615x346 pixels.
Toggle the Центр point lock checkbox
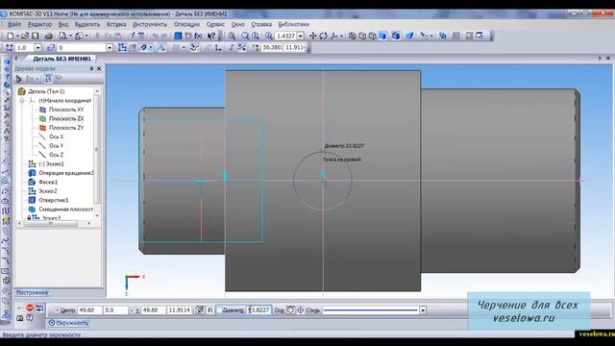tap(58, 309)
